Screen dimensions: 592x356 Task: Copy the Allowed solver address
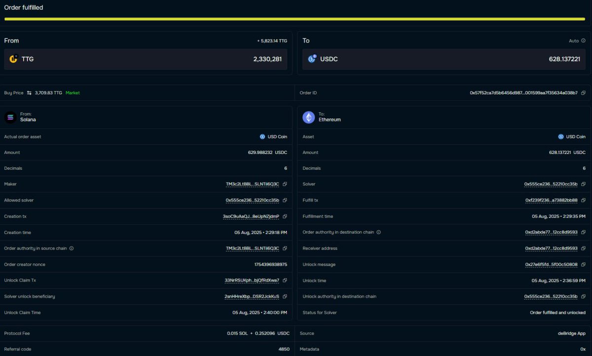[x=285, y=200]
